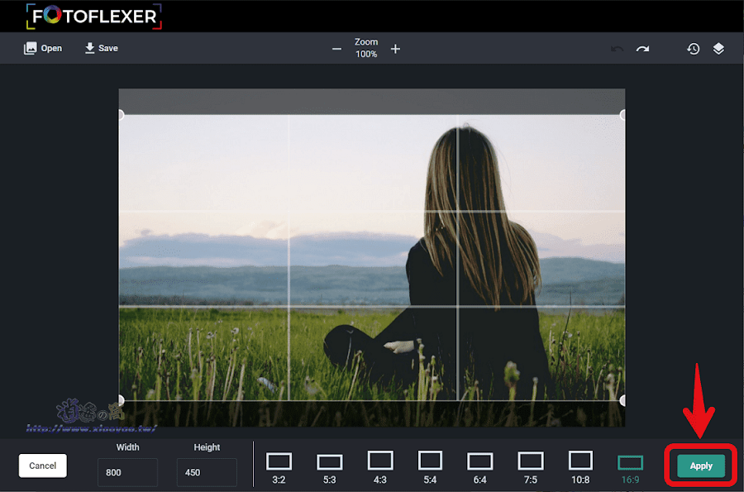Select the 10:8 crop ratio

point(580,461)
